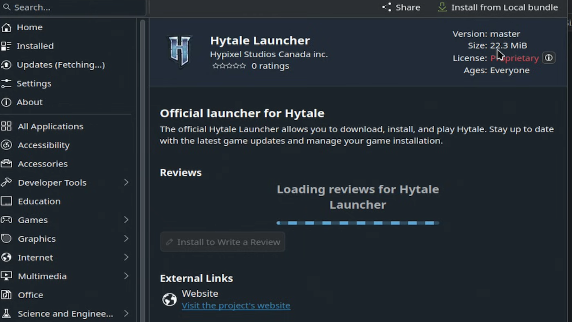Click the reviews loading progress bar
This screenshot has width=572, height=322.
coord(358,223)
